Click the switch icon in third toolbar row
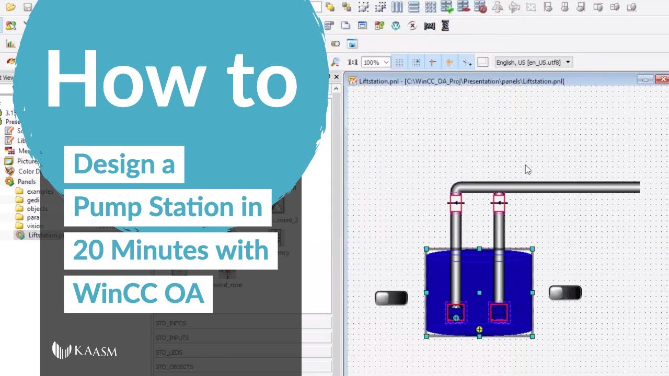 click(x=336, y=43)
